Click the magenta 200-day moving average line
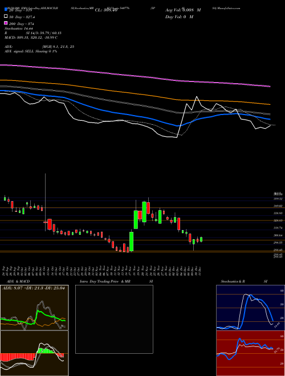Screen dimensions: 285x376 pos(135,75)
